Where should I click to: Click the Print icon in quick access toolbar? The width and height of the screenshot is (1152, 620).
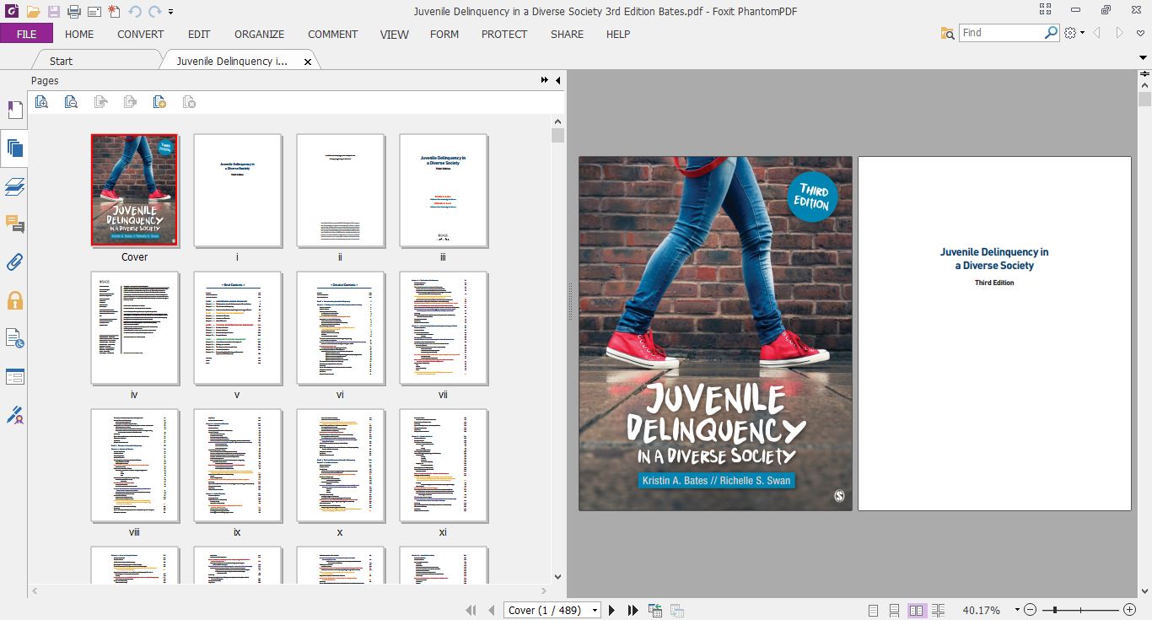(x=73, y=12)
